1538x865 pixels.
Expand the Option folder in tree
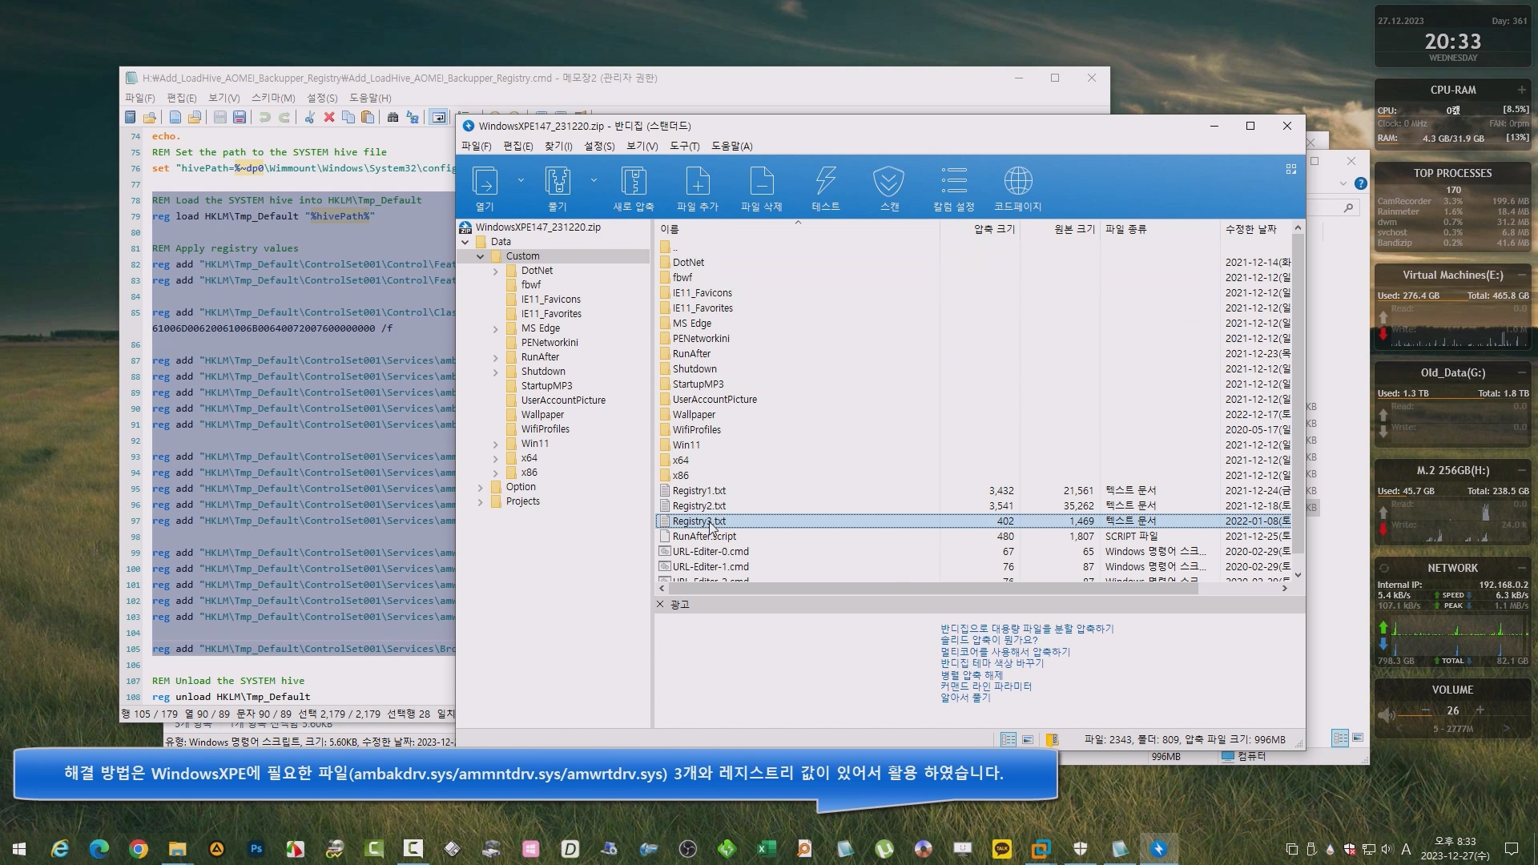coord(481,487)
